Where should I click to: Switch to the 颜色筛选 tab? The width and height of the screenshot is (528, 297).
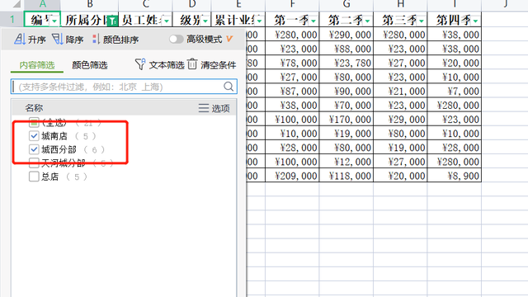click(x=90, y=65)
